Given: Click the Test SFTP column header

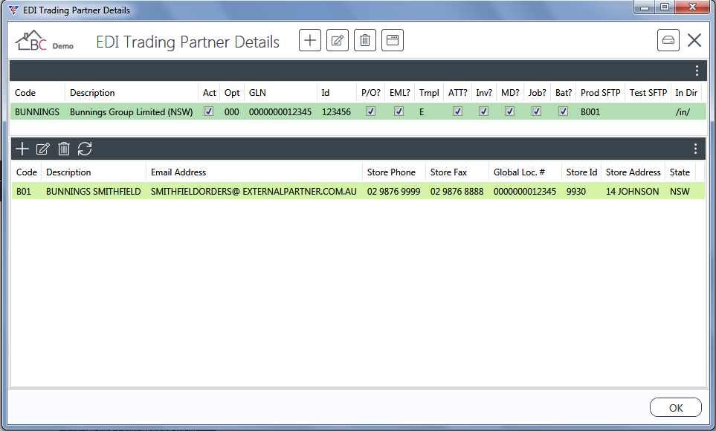Looking at the screenshot, I should pyautogui.click(x=648, y=93).
